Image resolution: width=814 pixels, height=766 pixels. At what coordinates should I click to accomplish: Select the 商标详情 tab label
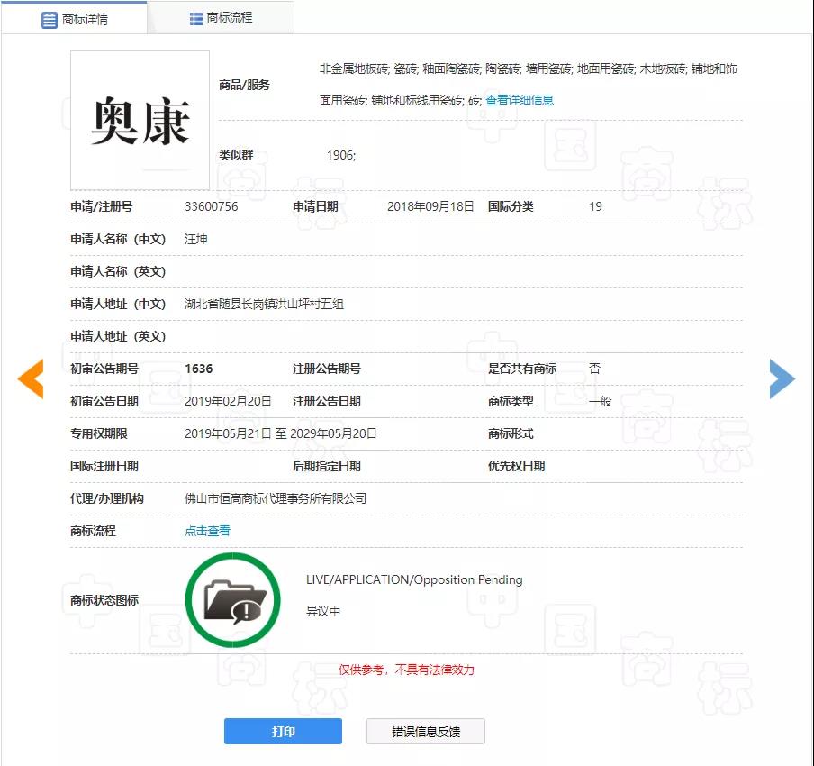85,19
